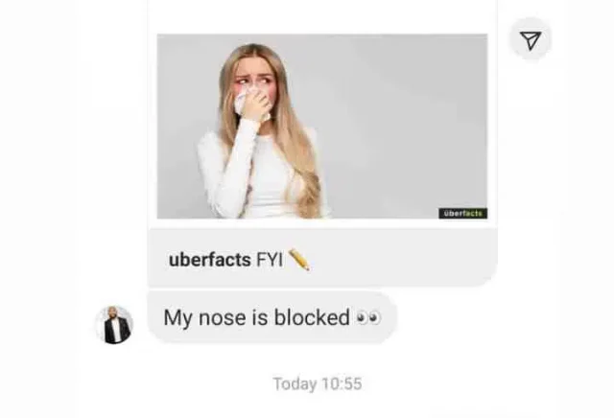Click the word "blocked" in the message

[x=312, y=317]
